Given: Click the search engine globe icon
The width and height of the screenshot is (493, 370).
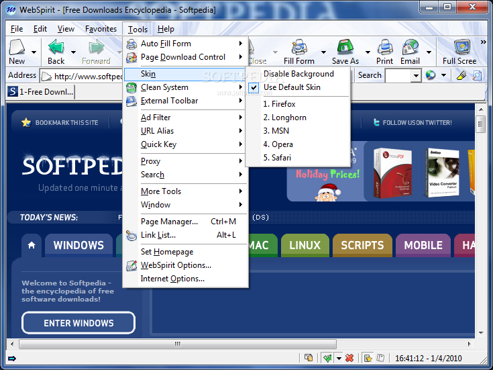Looking at the screenshot, I should (431, 75).
